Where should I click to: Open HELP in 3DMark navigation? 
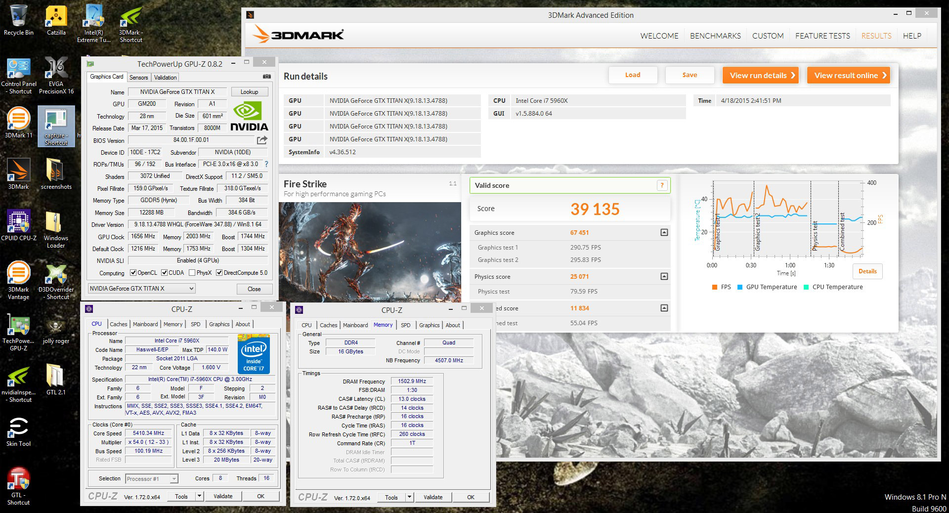click(x=912, y=36)
